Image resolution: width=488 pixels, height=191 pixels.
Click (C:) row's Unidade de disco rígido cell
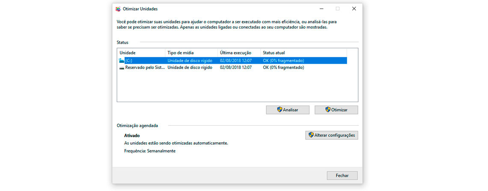190,61
